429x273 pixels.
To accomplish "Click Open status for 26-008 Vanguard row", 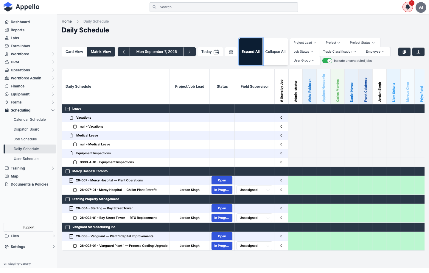I will [222, 236].
